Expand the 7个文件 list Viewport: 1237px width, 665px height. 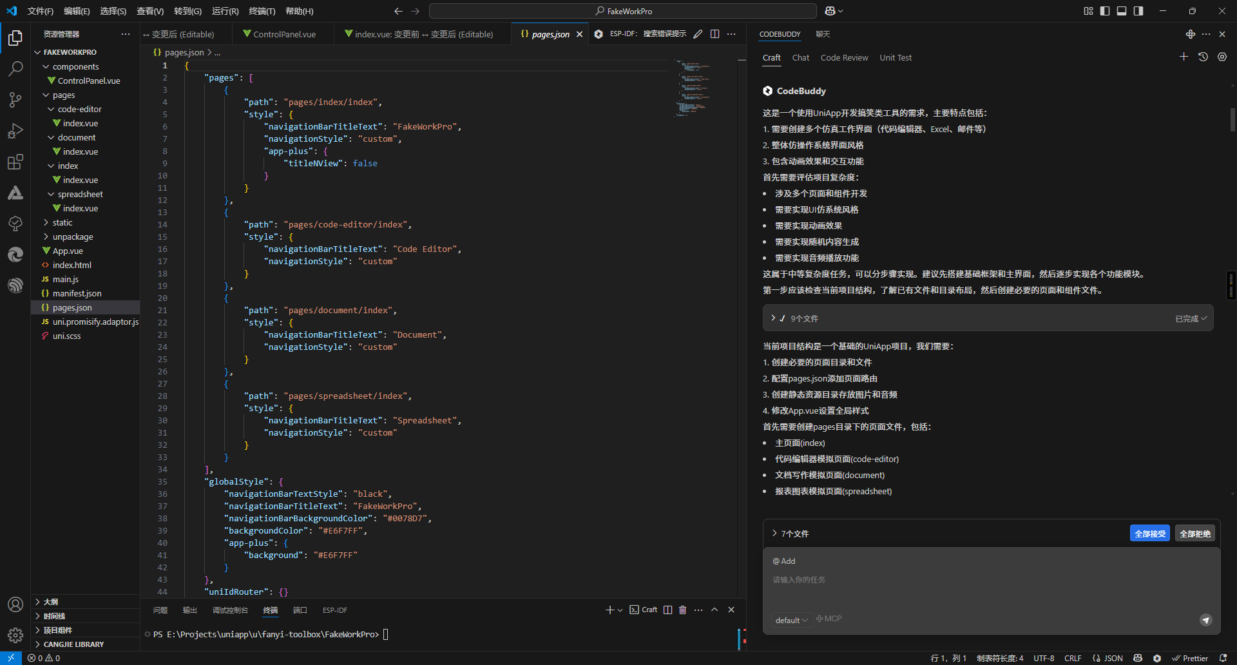point(774,534)
